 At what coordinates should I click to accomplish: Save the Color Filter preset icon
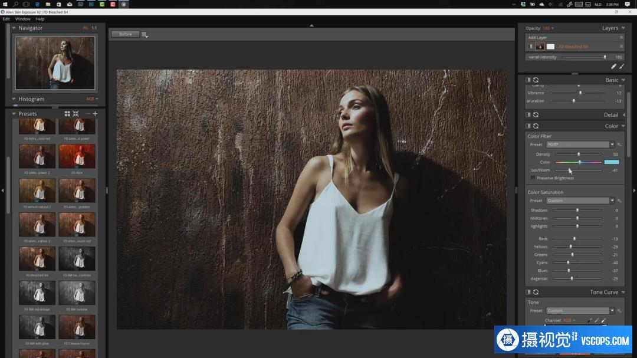pyautogui.click(x=619, y=144)
